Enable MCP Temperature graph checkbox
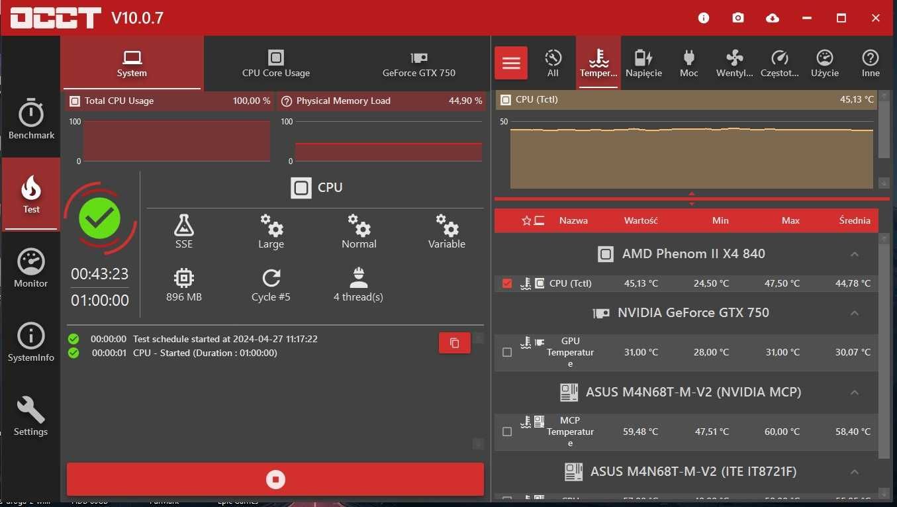The height and width of the screenshot is (507, 897). [x=507, y=432]
